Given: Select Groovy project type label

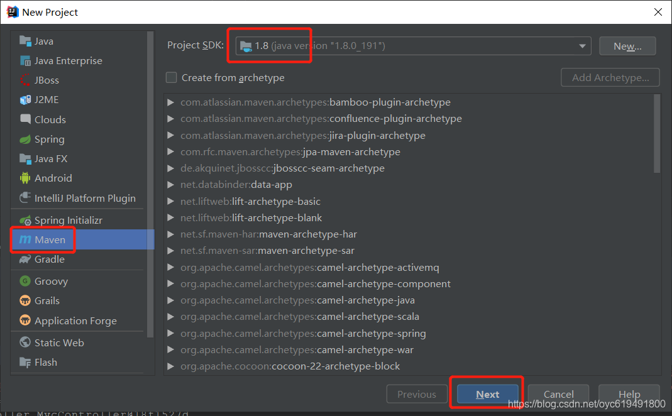Looking at the screenshot, I should pos(52,281).
